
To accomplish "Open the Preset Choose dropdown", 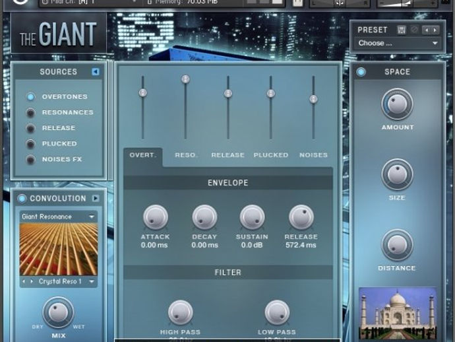I will [398, 44].
